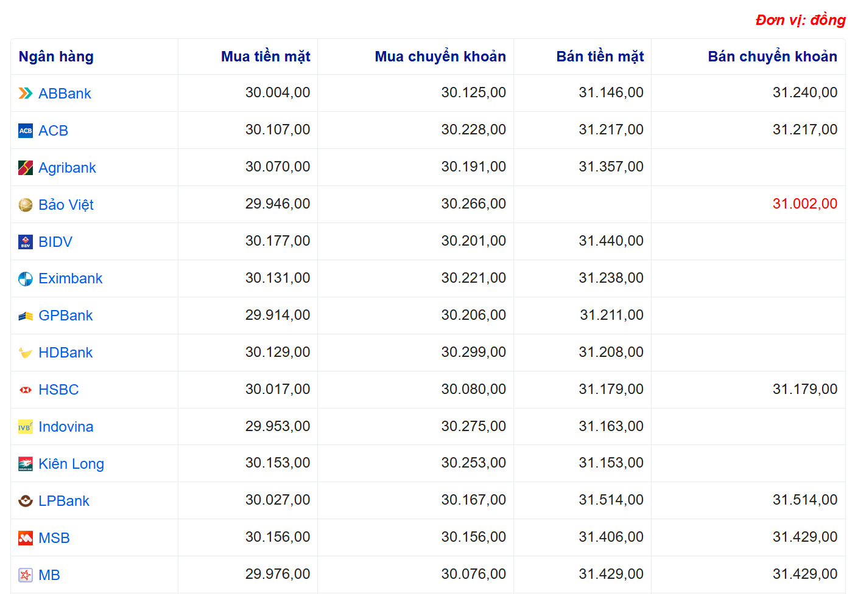The image size is (855, 594).
Task: Open the Indovina bank link
Action: click(x=66, y=427)
